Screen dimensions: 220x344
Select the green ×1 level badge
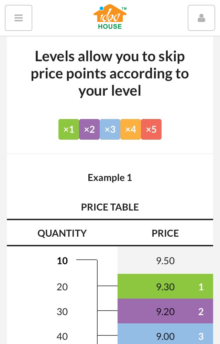[x=69, y=129]
